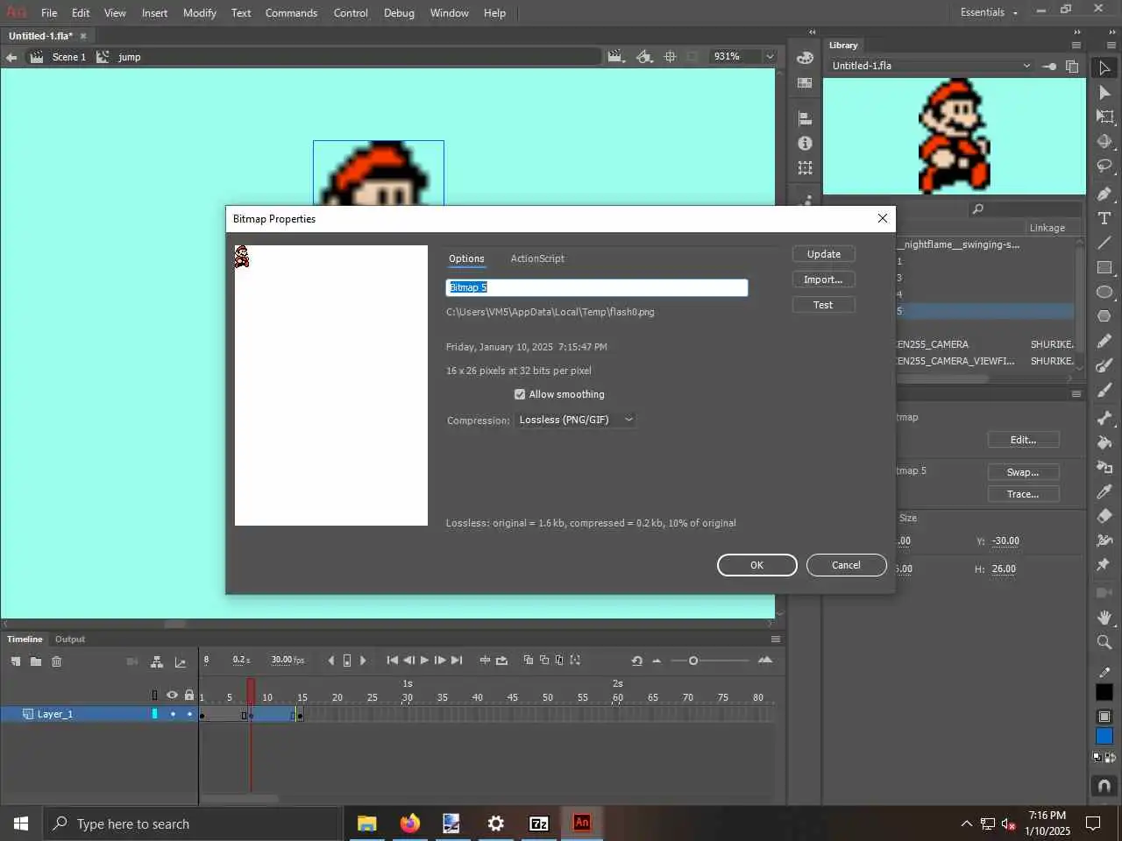Open the Modify menu

pyautogui.click(x=199, y=12)
